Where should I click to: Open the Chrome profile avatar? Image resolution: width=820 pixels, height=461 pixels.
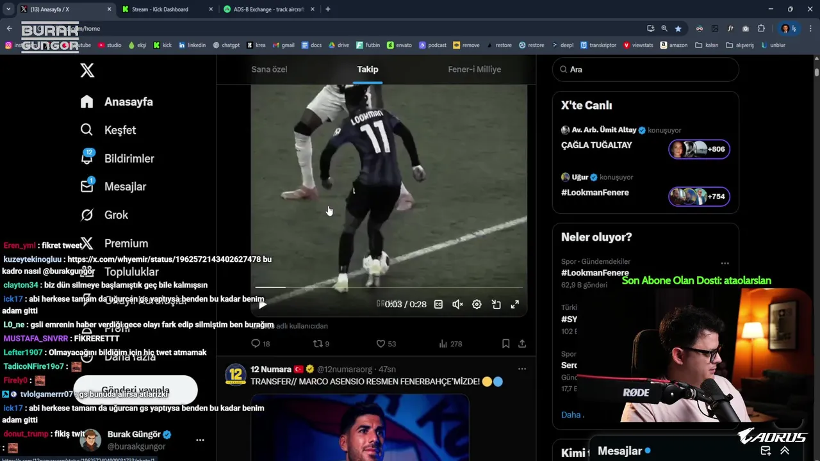coord(785,28)
